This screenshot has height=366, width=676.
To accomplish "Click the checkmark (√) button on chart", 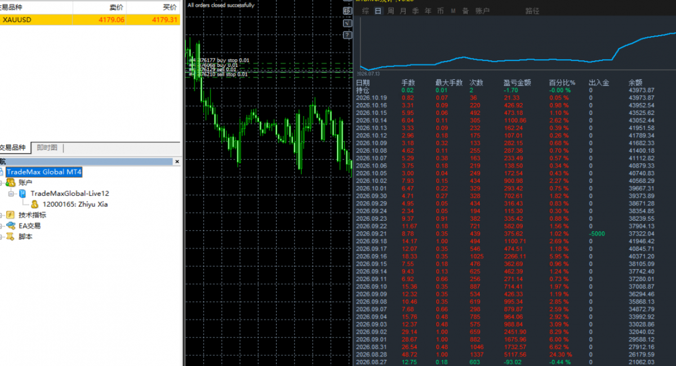I will [x=347, y=23].
